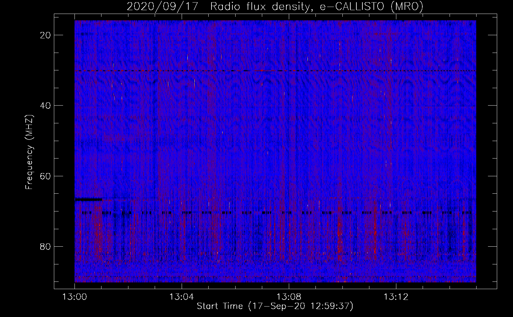
Task: Click the plot title 'Radio flux density, e-CALLISTO (MRO)'
Action: [317, 6]
